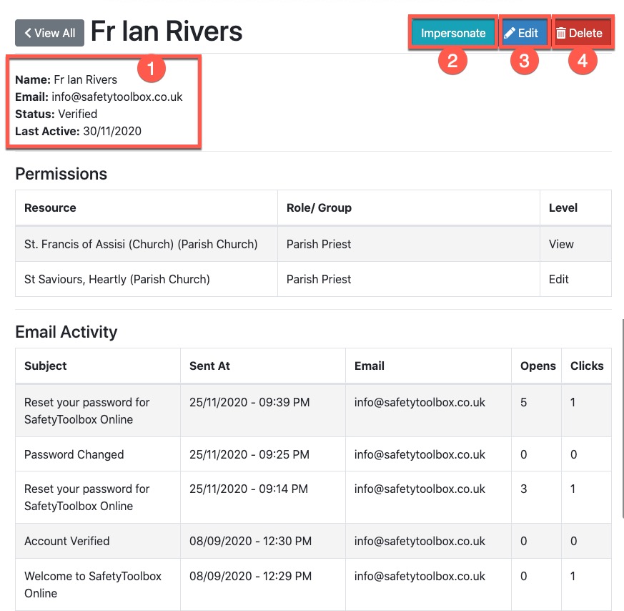Screen dimensions: 624x611
Task: Click the red Delete button
Action: tap(583, 32)
